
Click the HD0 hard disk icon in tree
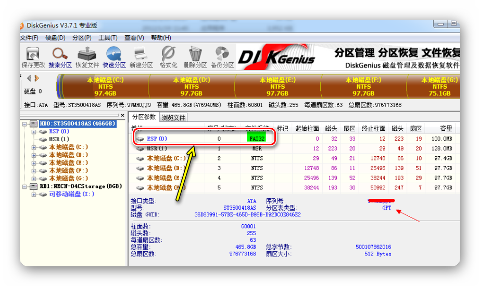tap(34, 124)
